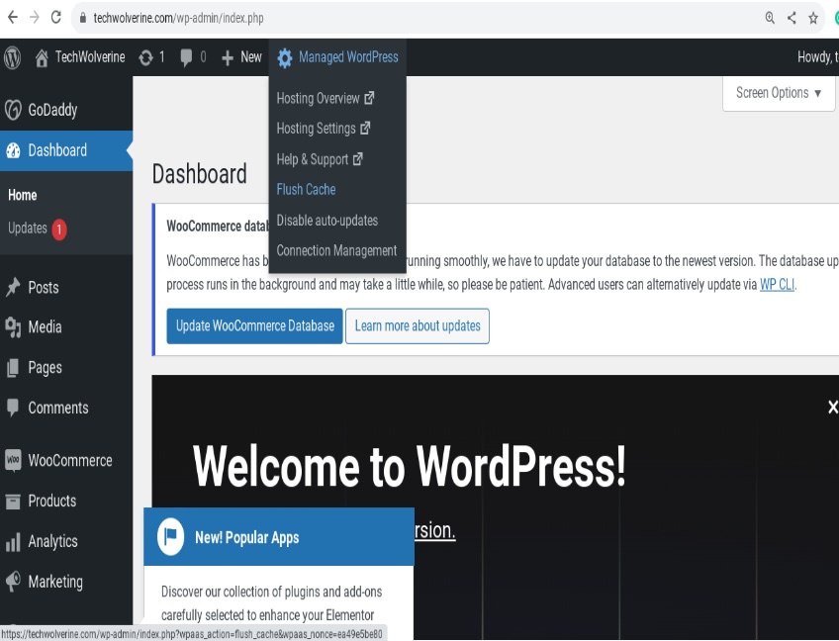This screenshot has height=641, width=839.
Task: Open the updates circular-arrows icon in admin bar
Action: (x=145, y=57)
